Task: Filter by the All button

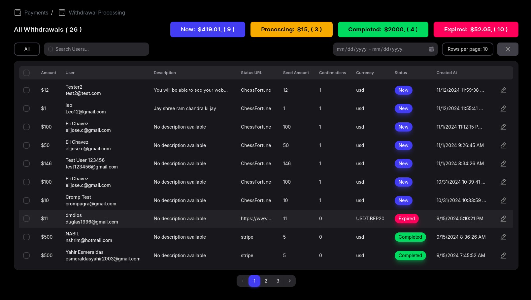Action: (27, 49)
